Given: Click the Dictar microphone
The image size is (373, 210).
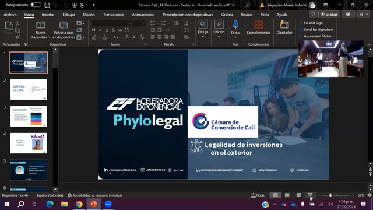Looking at the screenshot, I should pos(235,29).
